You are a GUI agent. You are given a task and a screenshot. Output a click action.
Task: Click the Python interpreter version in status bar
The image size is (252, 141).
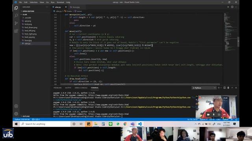(x=22, y=119)
